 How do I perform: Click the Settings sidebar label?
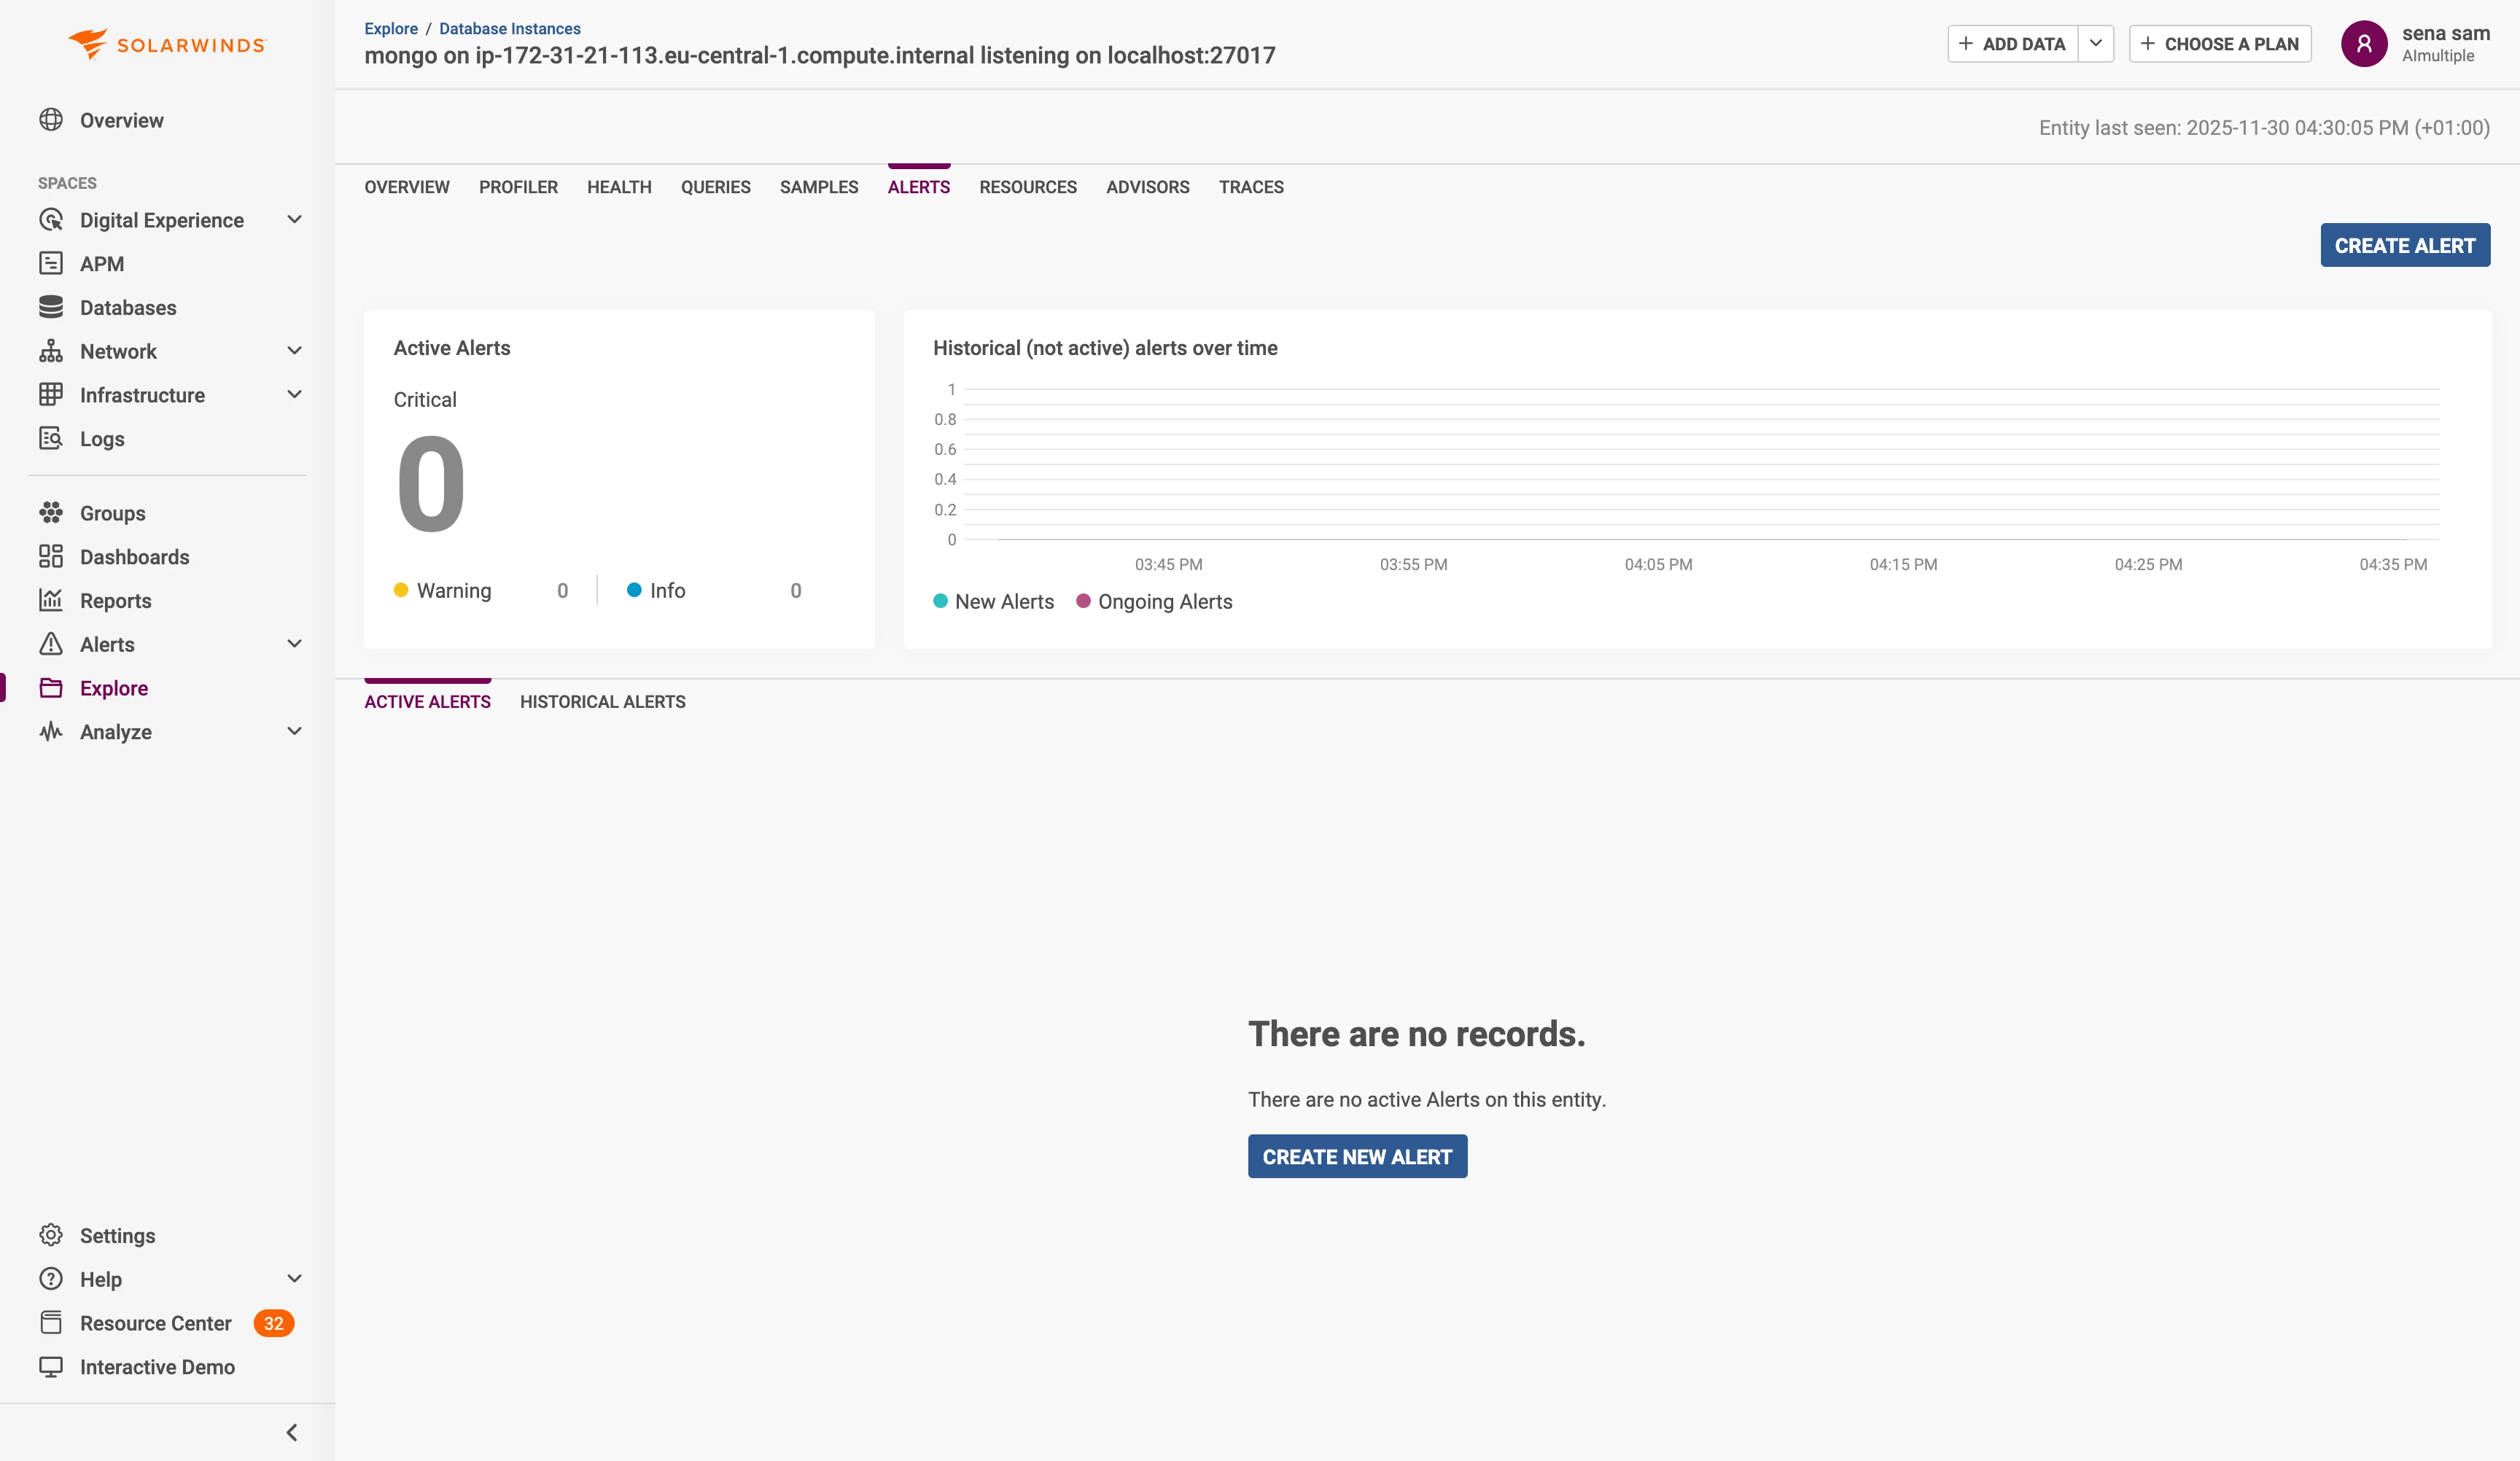117,1235
